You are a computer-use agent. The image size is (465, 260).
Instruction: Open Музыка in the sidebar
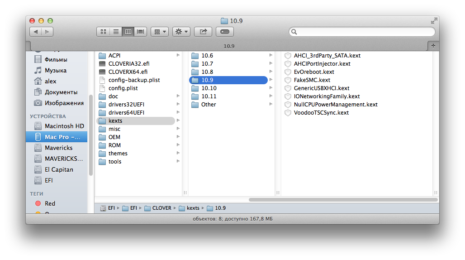point(56,70)
